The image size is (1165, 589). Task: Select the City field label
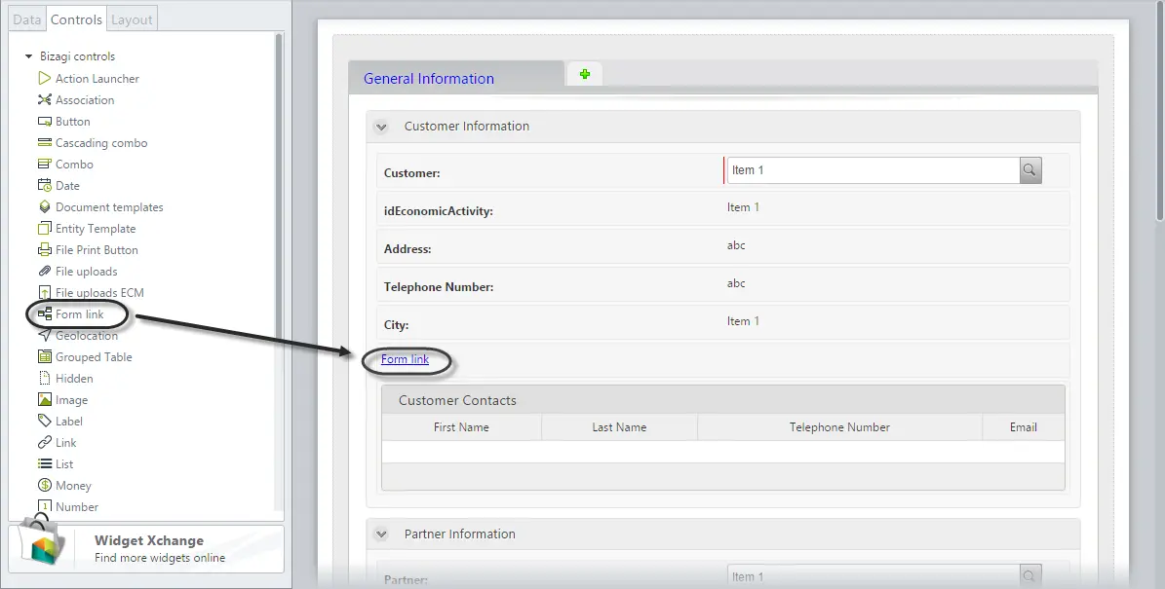tap(396, 325)
